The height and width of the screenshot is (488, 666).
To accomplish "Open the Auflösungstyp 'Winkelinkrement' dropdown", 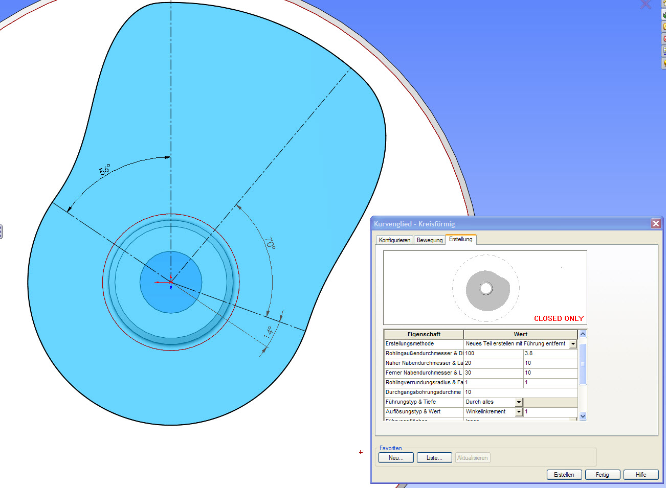I will point(519,412).
